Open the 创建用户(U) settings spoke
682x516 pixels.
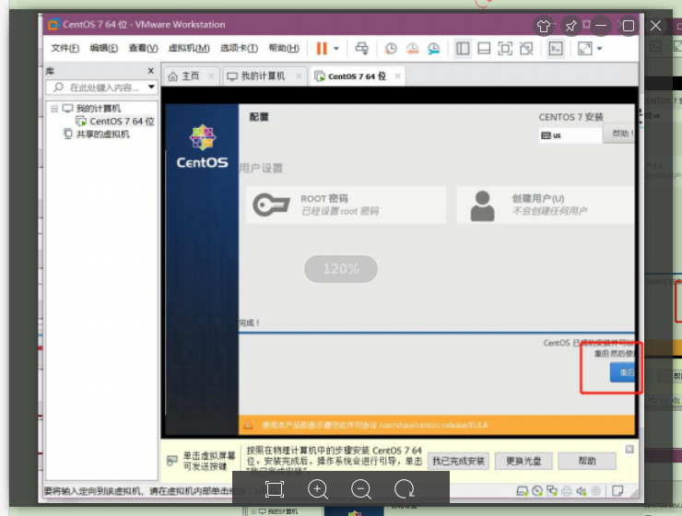[x=546, y=205]
